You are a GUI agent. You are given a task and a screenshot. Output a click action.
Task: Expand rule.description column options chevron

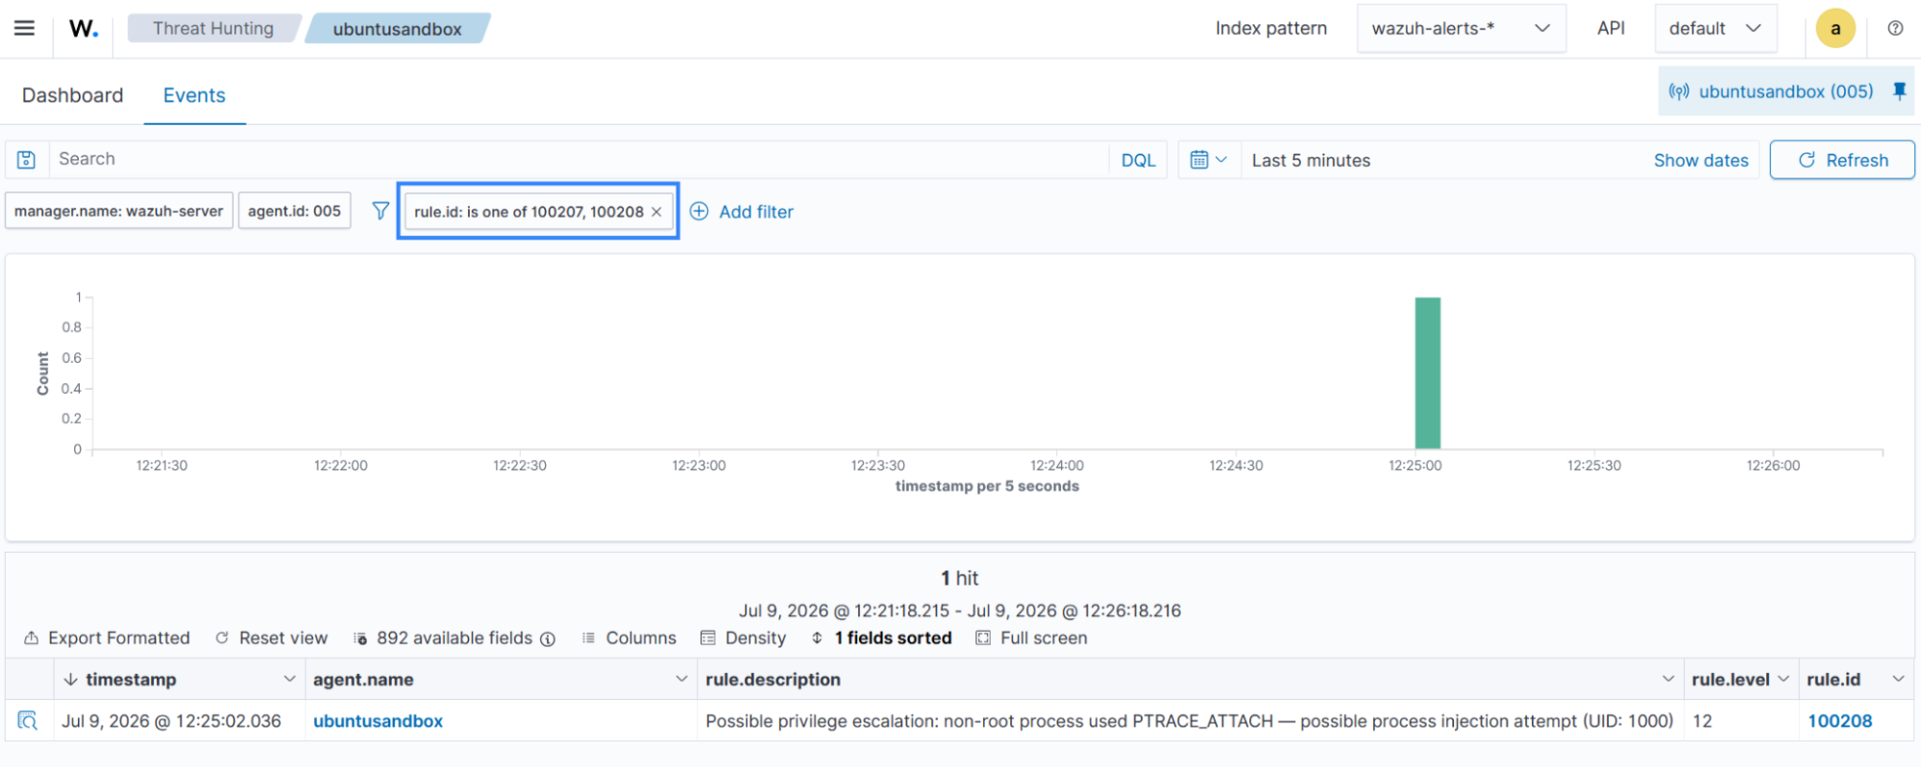1668,679
